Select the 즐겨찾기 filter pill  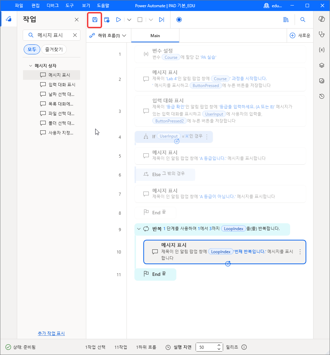tap(54, 49)
